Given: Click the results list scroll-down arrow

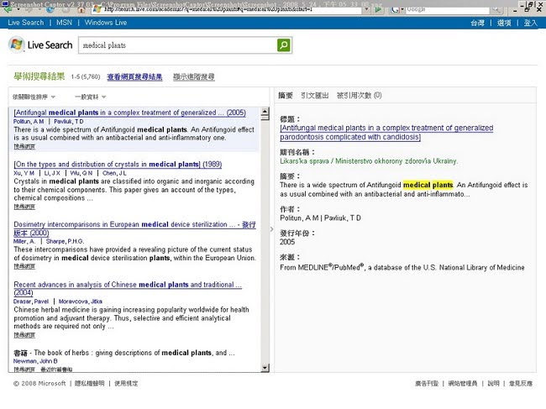Looking at the screenshot, I should coord(265,368).
